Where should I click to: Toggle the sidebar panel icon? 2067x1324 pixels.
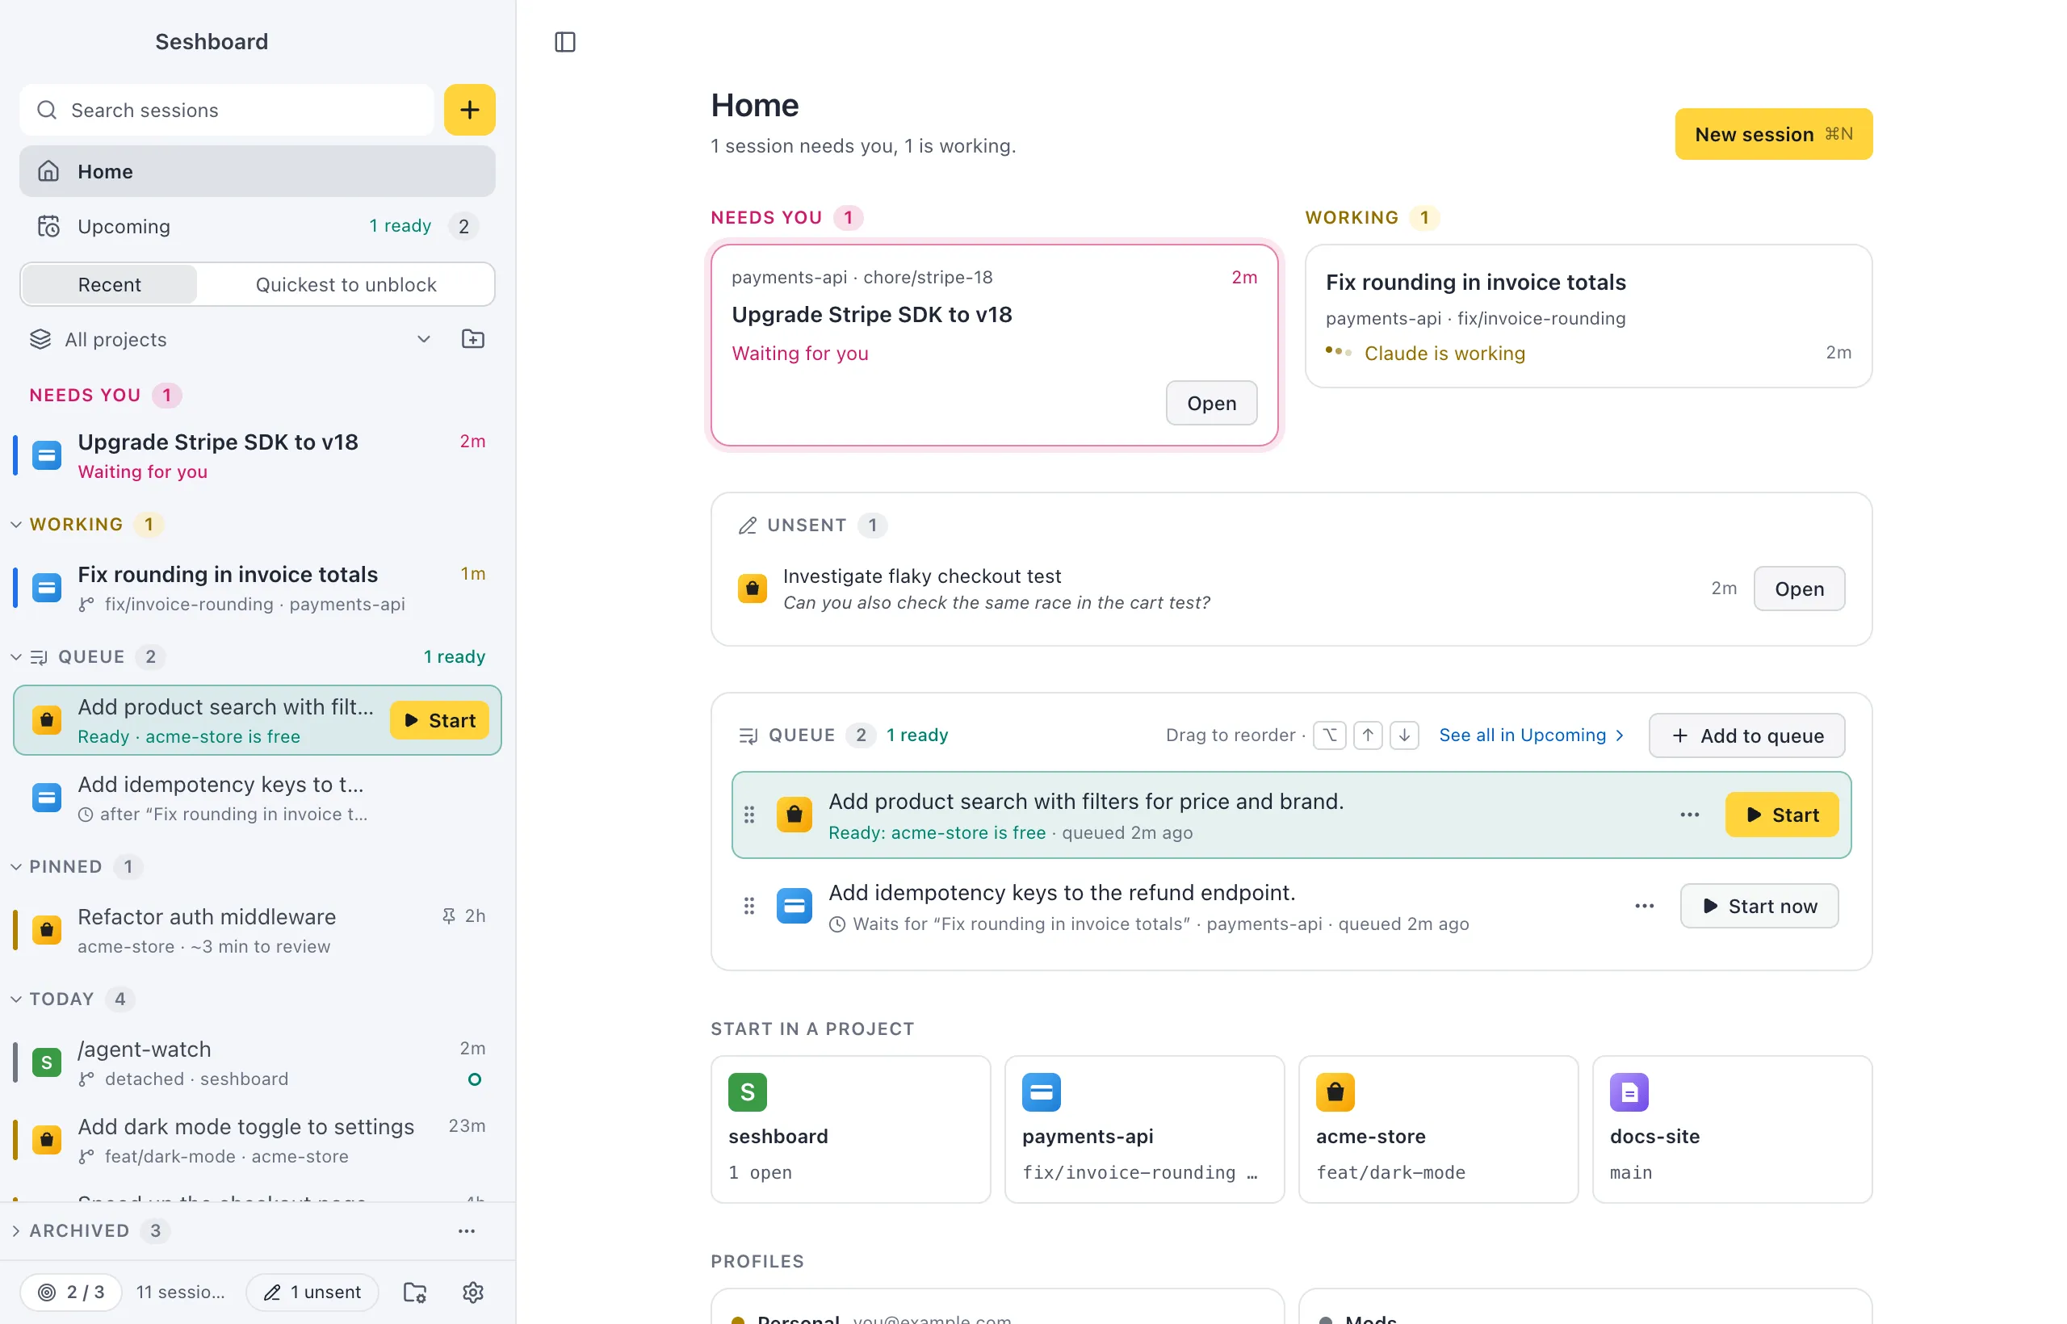point(565,41)
